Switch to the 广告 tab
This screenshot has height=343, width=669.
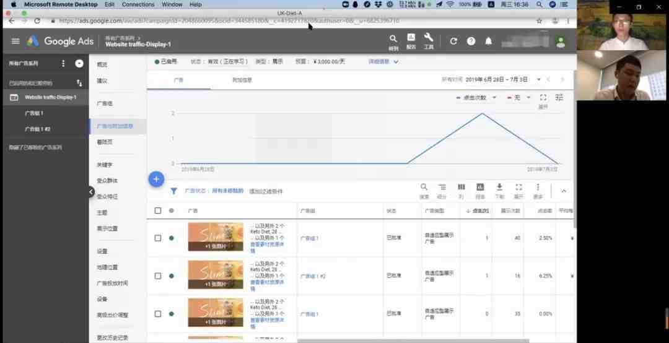coord(179,80)
